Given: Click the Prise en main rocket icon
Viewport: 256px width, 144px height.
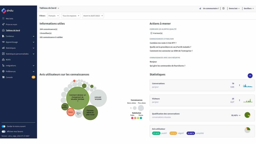Looking at the screenshot, I should 3,25.
